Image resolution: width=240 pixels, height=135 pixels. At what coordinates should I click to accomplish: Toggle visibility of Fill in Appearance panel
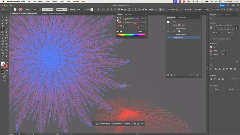168,31
